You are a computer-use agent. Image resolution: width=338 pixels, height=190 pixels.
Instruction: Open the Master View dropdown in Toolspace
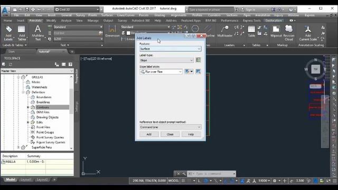(37, 71)
